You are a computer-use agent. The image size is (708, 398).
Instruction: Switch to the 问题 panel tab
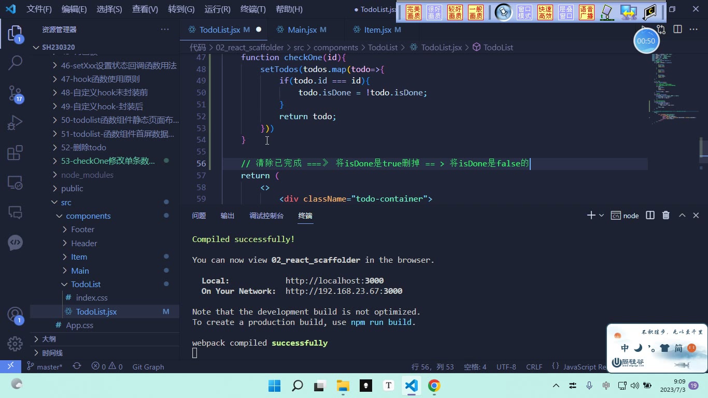[199, 216]
